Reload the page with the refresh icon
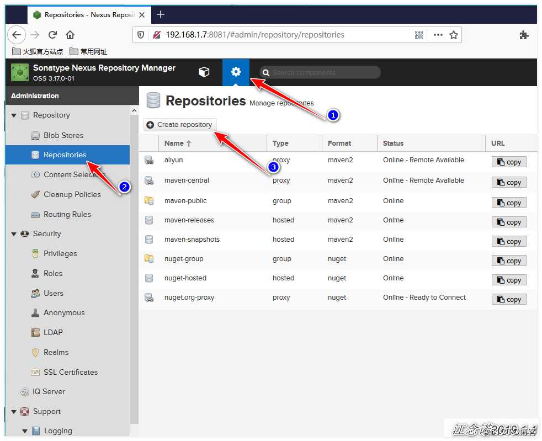Image resolution: width=542 pixels, height=441 pixels. (x=52, y=35)
